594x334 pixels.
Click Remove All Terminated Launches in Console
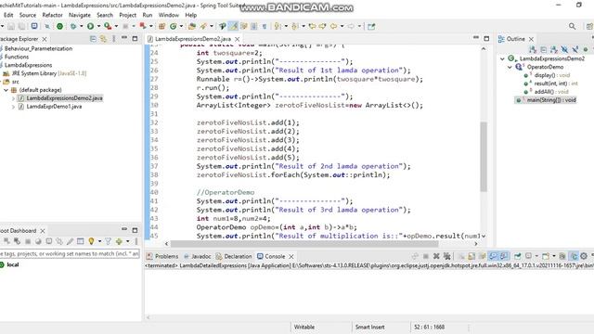[x=447, y=256]
